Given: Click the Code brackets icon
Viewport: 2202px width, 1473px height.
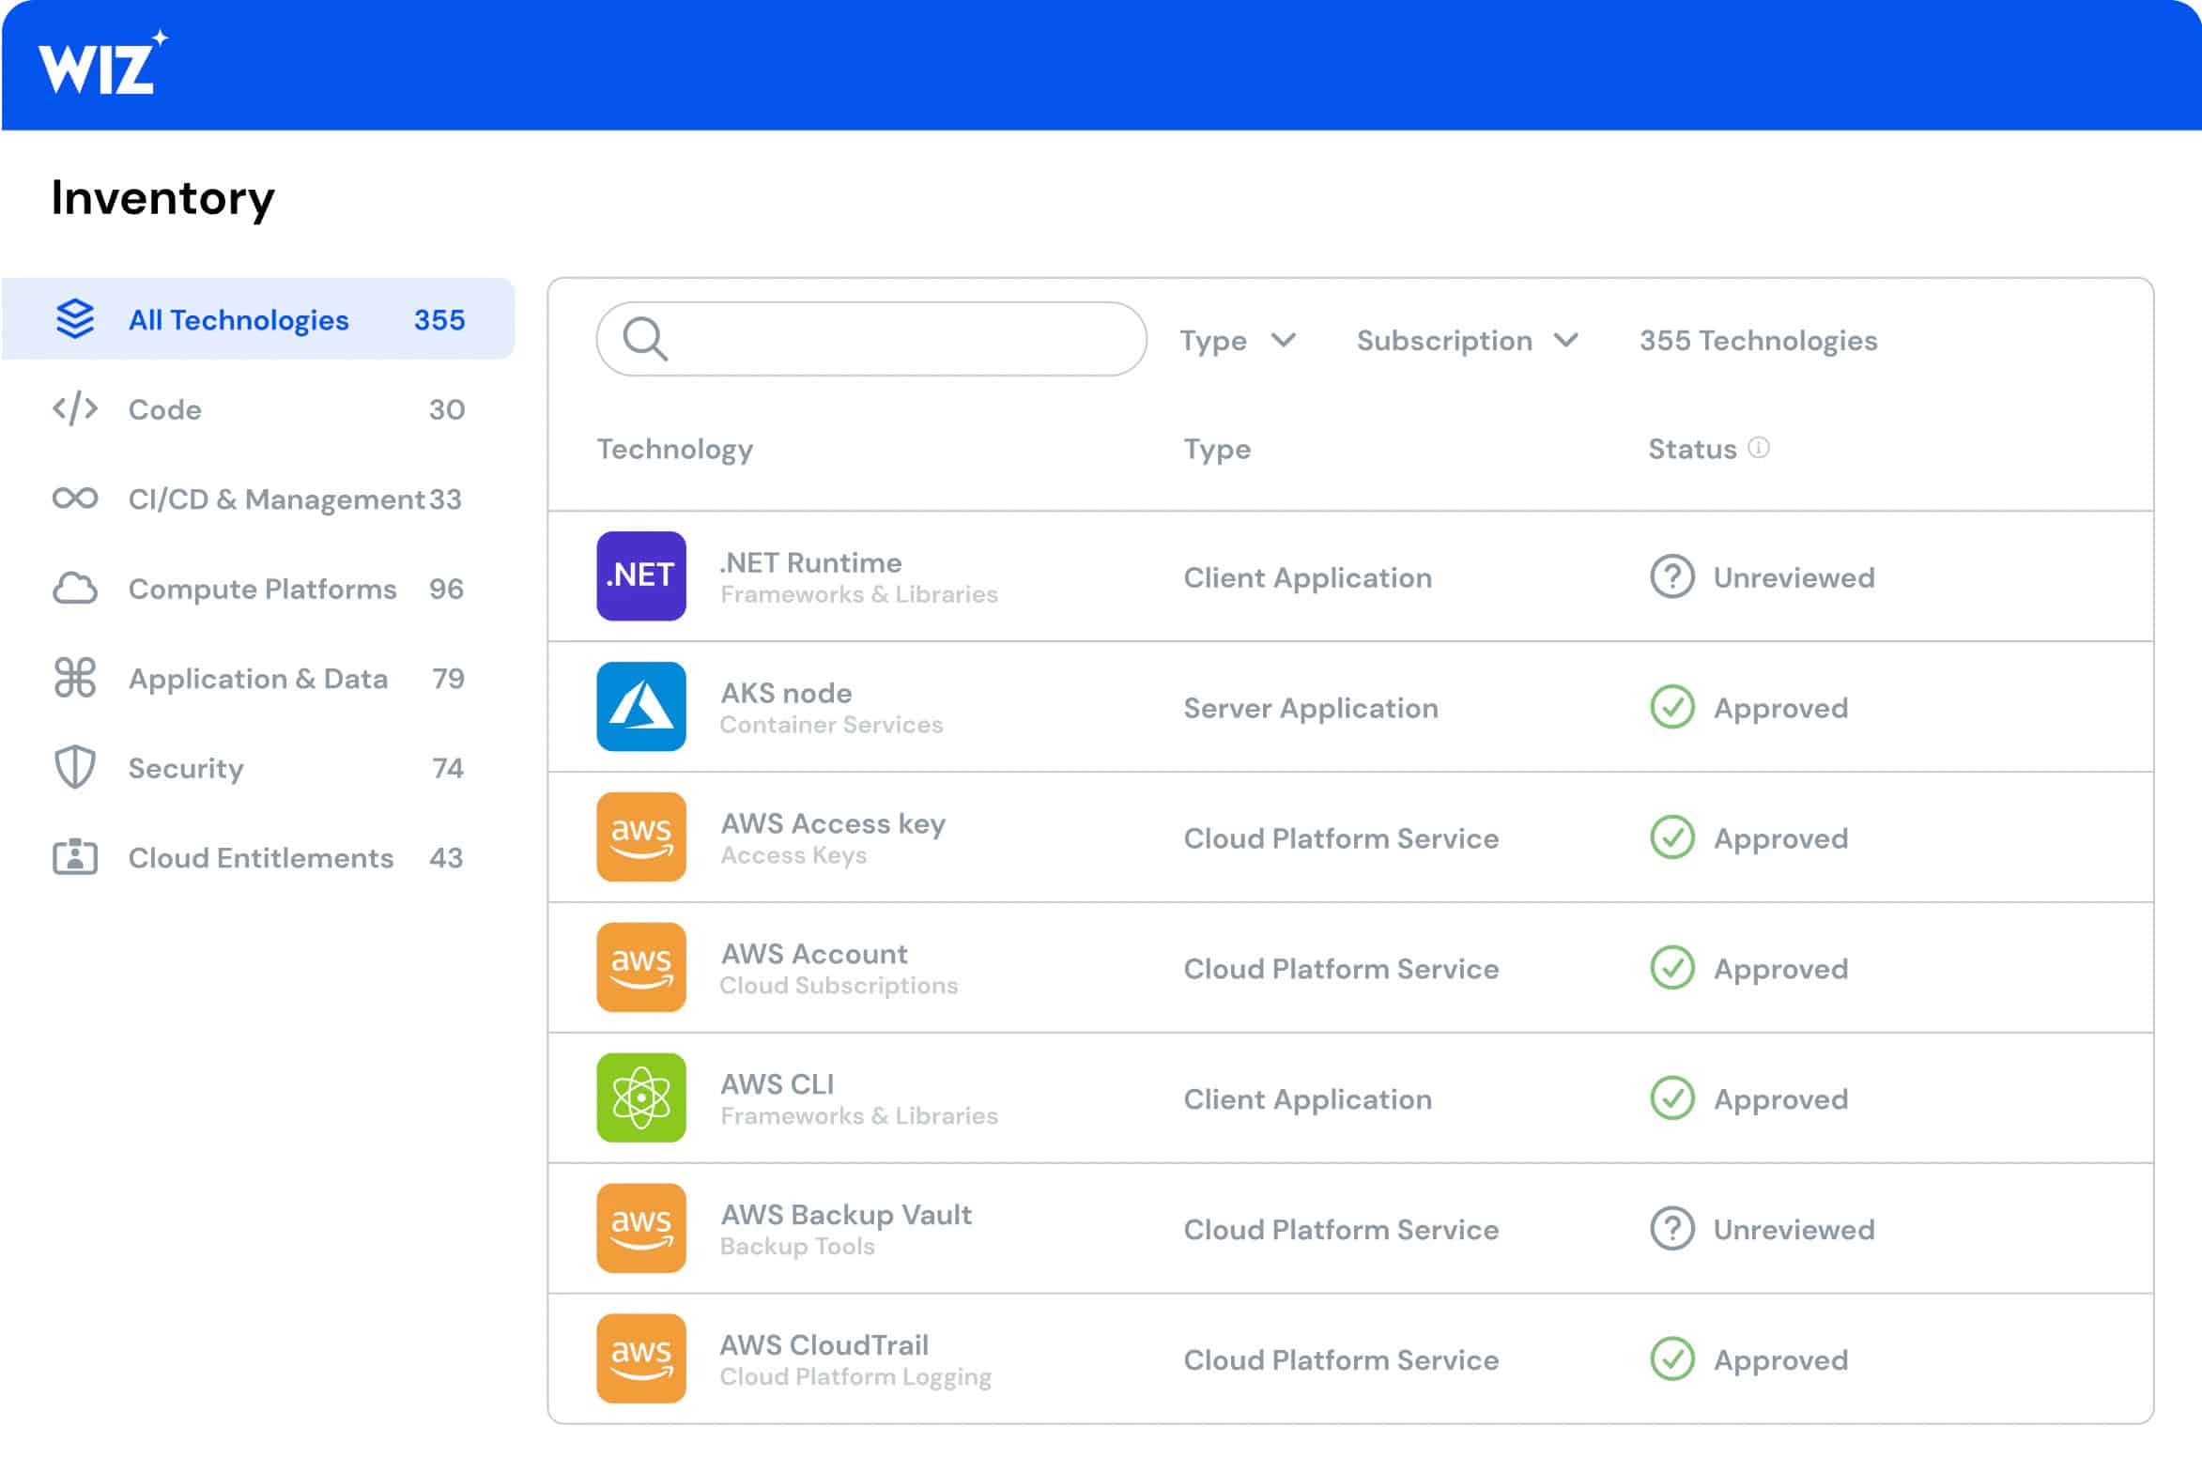Looking at the screenshot, I should pos(75,409).
